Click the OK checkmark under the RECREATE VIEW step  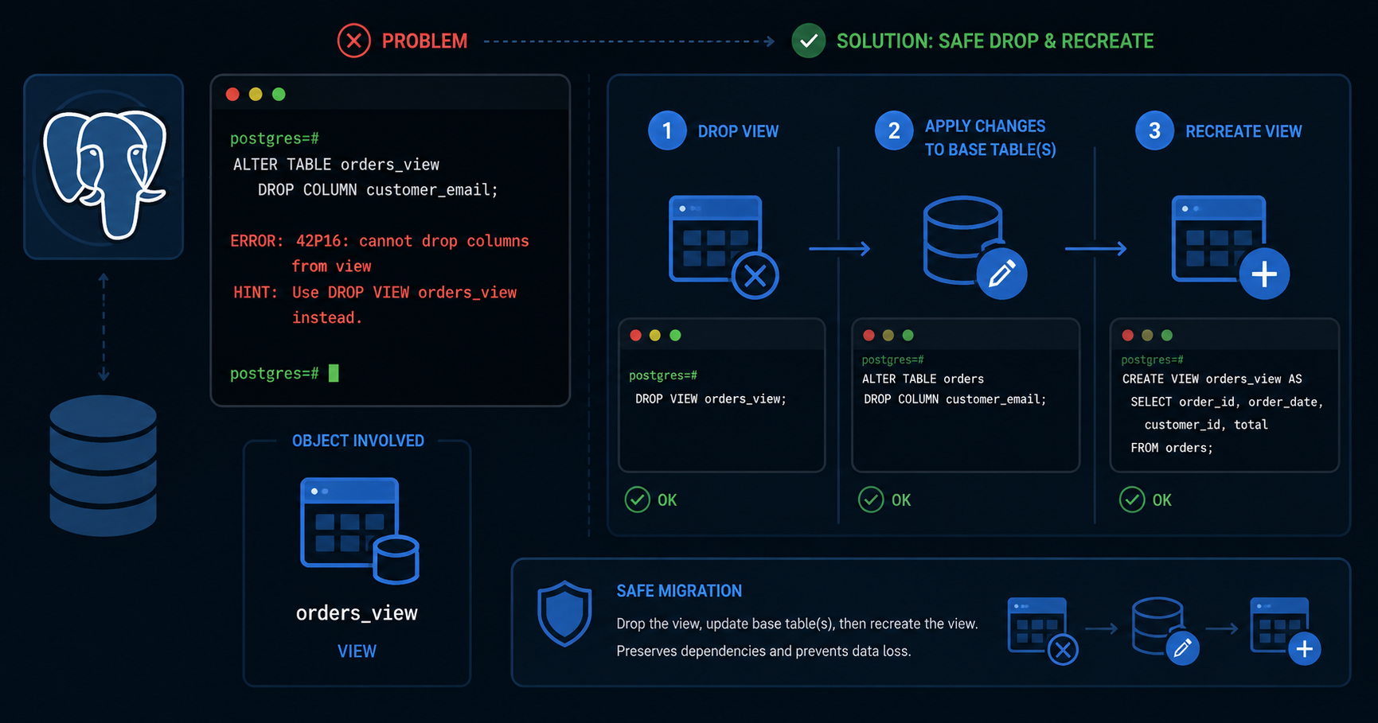1132,499
